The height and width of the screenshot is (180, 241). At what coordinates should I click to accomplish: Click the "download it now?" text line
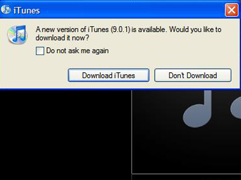tap(62, 38)
